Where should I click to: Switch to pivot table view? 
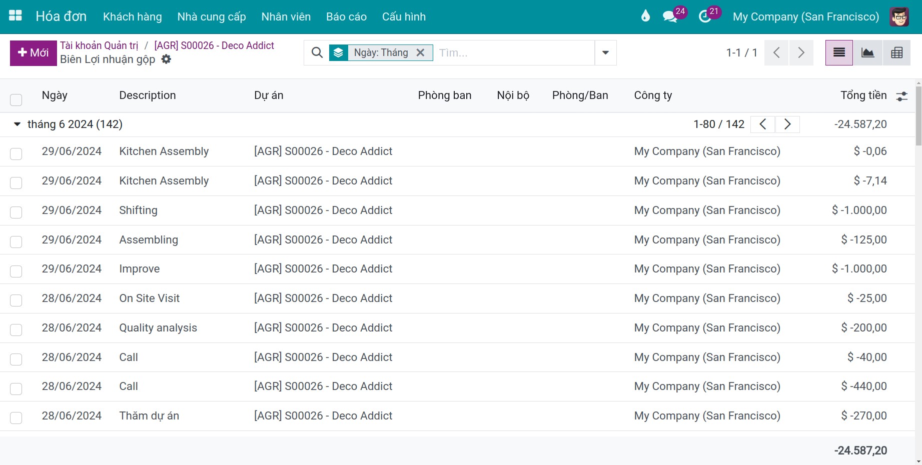[x=897, y=52]
